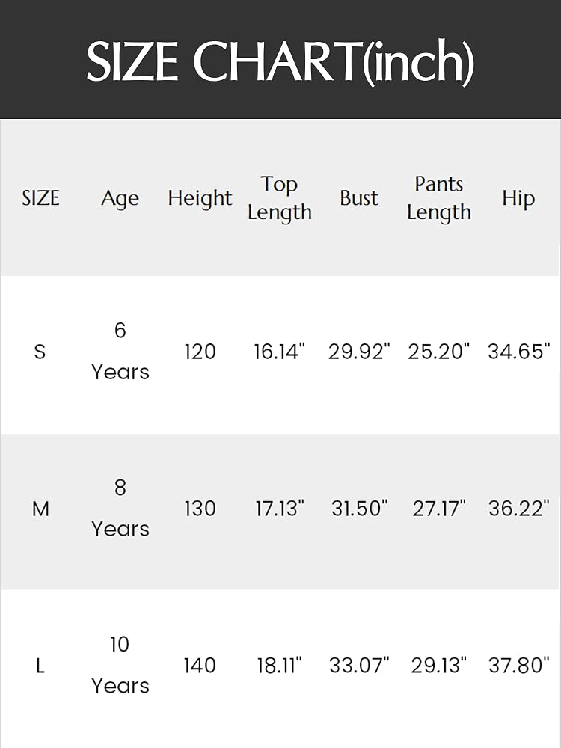Click the Top Length column header

coord(280,198)
